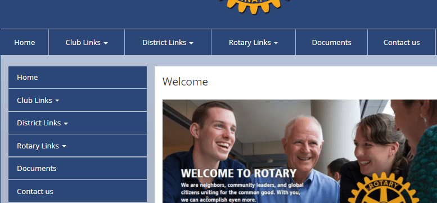Image resolution: width=437 pixels, height=203 pixels.
Task: Click the caret arrow beside sidebar Club Links
Action: coord(57,101)
